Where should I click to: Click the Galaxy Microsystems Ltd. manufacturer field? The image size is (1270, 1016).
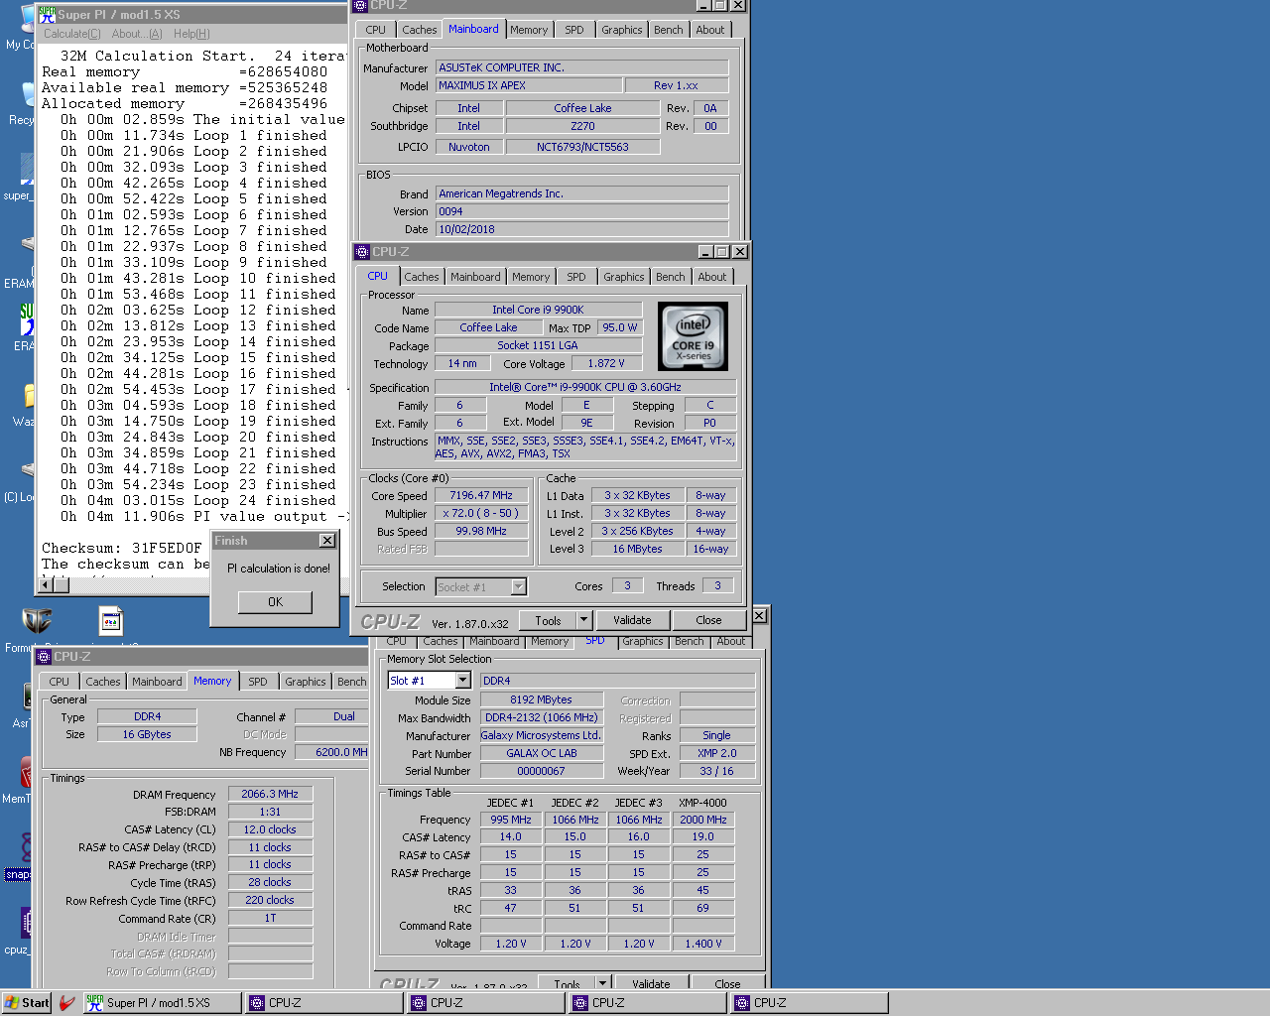pyautogui.click(x=541, y=735)
